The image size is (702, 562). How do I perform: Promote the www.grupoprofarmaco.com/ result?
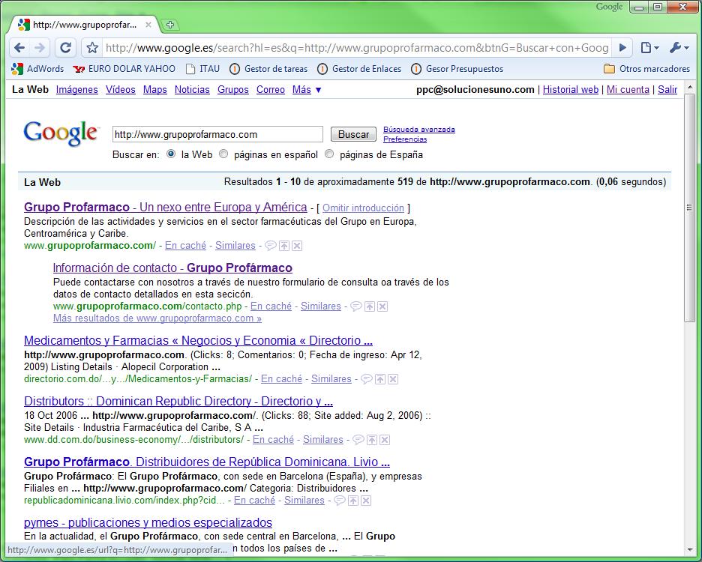click(284, 246)
